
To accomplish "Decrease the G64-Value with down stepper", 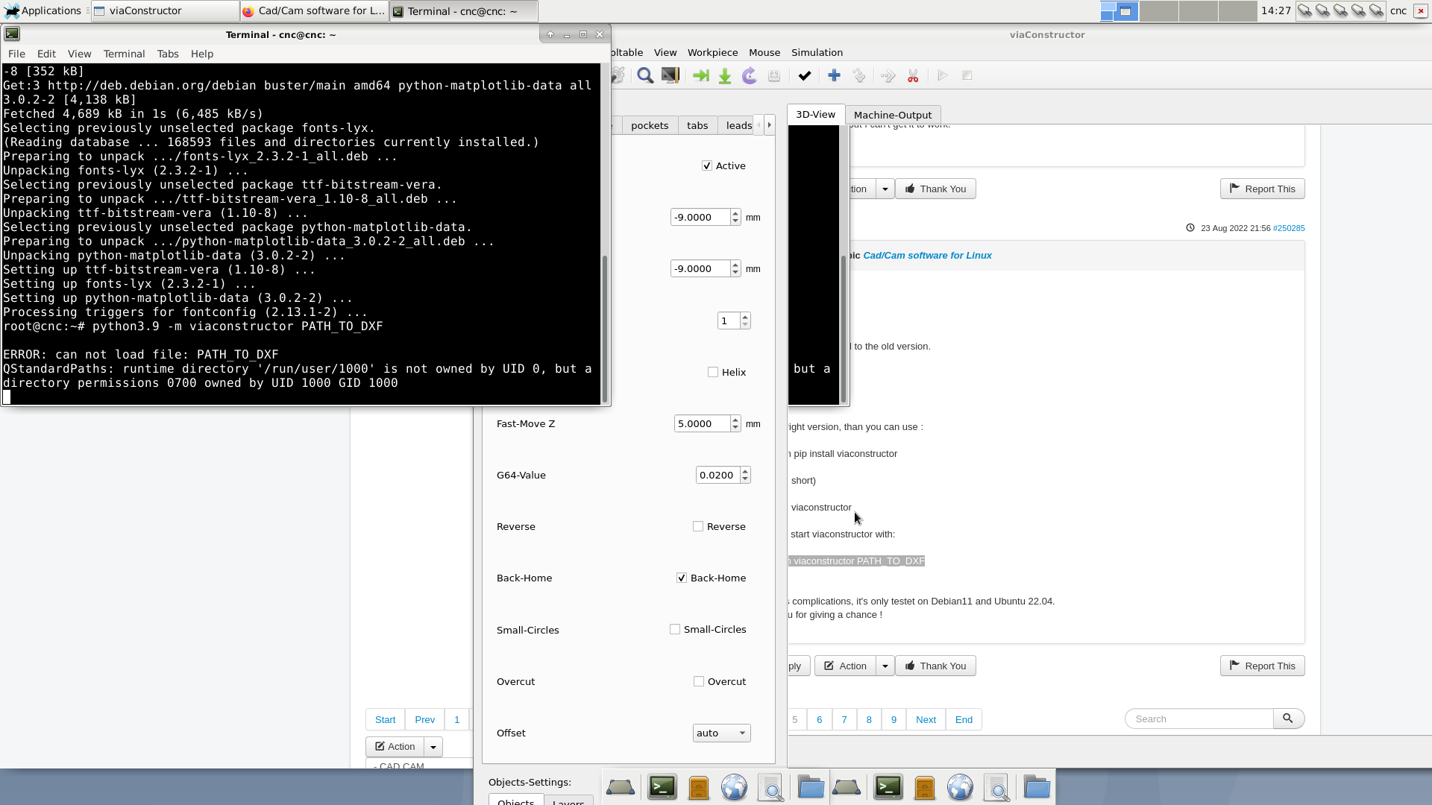I will [745, 479].
